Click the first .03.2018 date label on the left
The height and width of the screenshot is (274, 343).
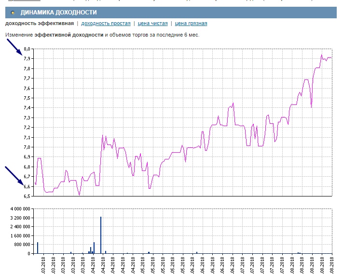pyautogui.click(x=43, y=264)
